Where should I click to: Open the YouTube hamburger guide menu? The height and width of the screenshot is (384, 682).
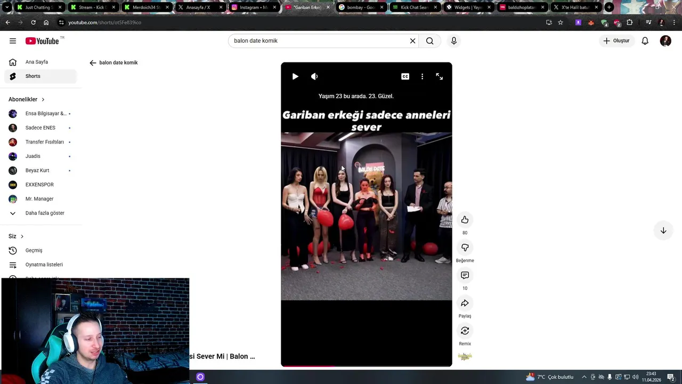click(13, 41)
